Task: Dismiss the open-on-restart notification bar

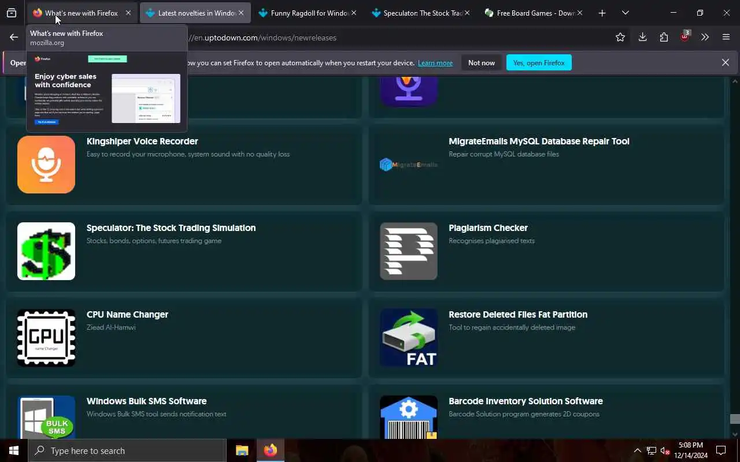Action: tap(726, 62)
